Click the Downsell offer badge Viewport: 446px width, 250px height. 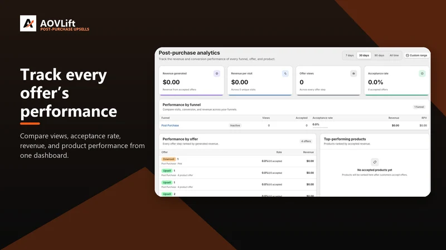[x=169, y=159]
